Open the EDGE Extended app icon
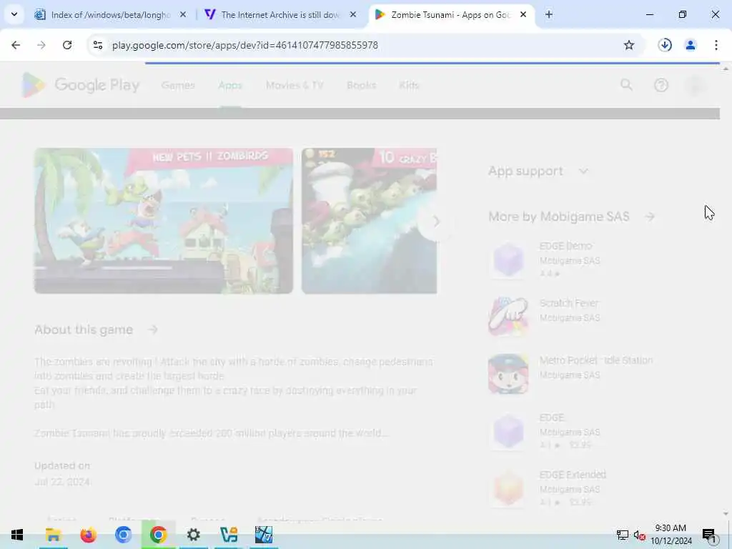This screenshot has width=732, height=549. pyautogui.click(x=508, y=488)
